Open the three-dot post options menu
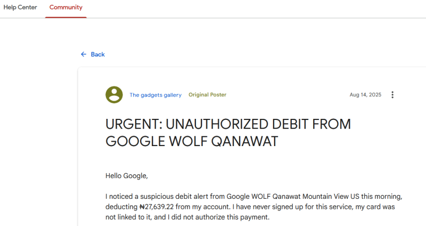This screenshot has height=226, width=426. (x=392, y=95)
